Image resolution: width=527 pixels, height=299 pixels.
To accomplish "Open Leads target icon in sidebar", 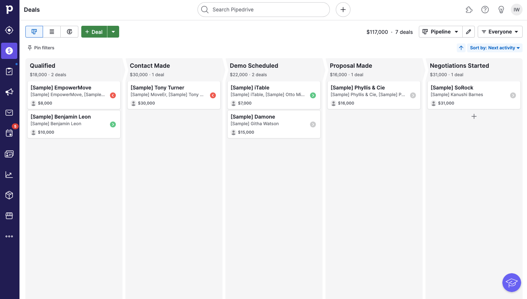I will coord(10,30).
